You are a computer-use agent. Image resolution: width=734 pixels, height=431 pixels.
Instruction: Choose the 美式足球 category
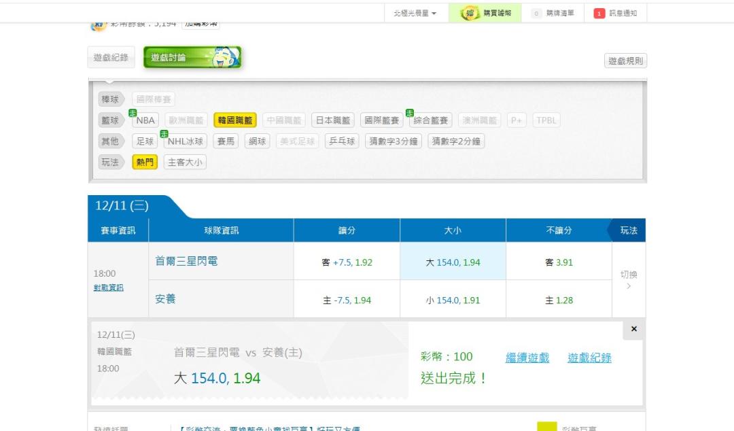coord(297,141)
